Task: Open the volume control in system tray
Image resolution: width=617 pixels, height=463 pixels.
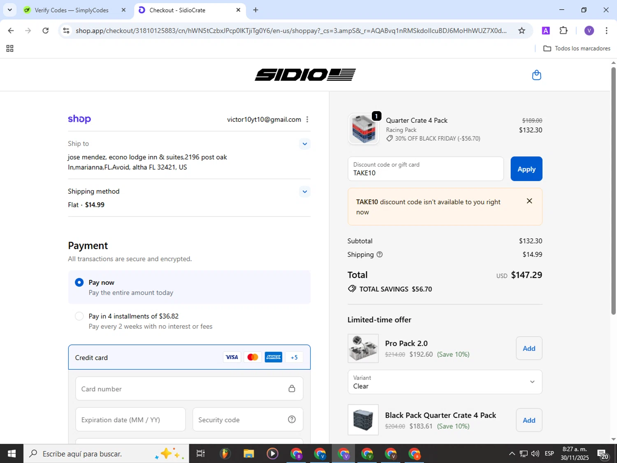Action: pos(535,454)
